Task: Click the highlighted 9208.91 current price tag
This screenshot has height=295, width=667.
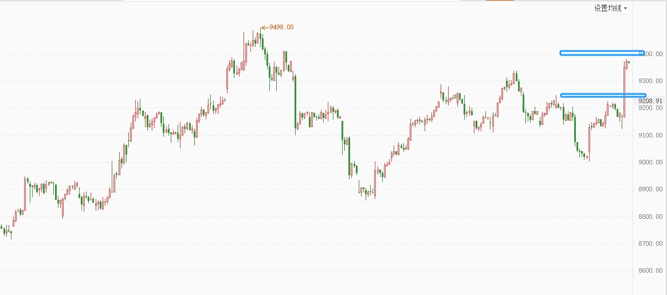Action: [x=650, y=101]
